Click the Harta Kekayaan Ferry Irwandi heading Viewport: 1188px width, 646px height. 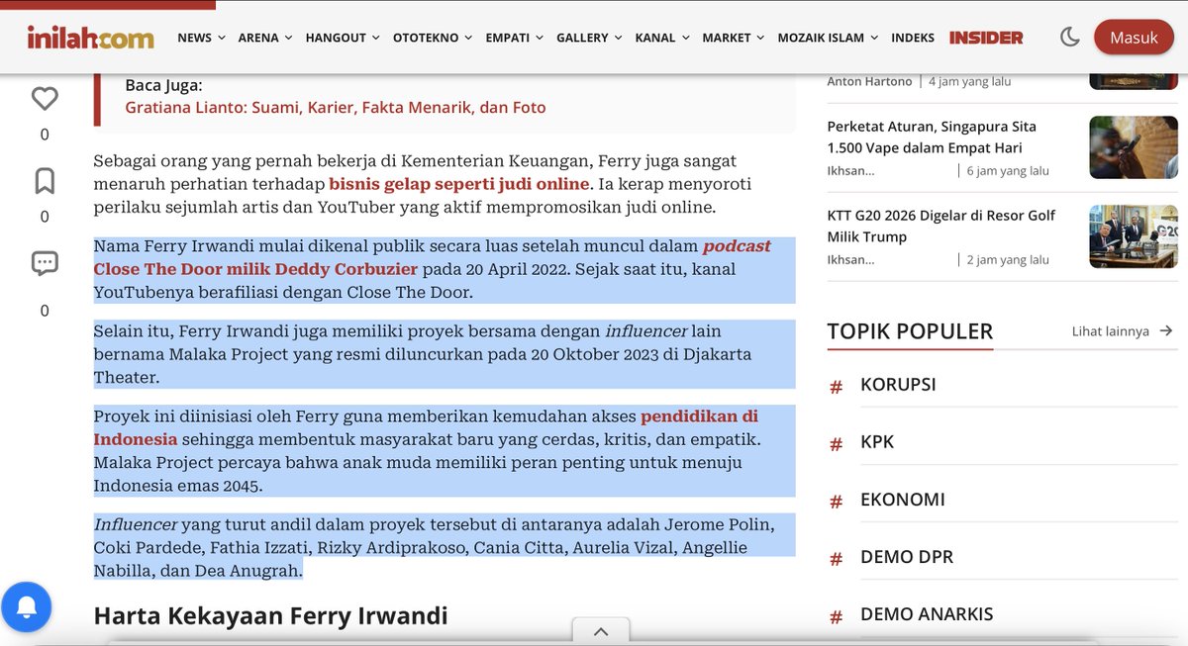coord(270,615)
